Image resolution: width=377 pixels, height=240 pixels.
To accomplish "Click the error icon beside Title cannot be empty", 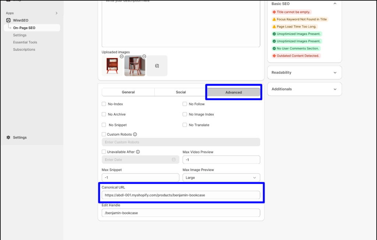I will (x=274, y=12).
